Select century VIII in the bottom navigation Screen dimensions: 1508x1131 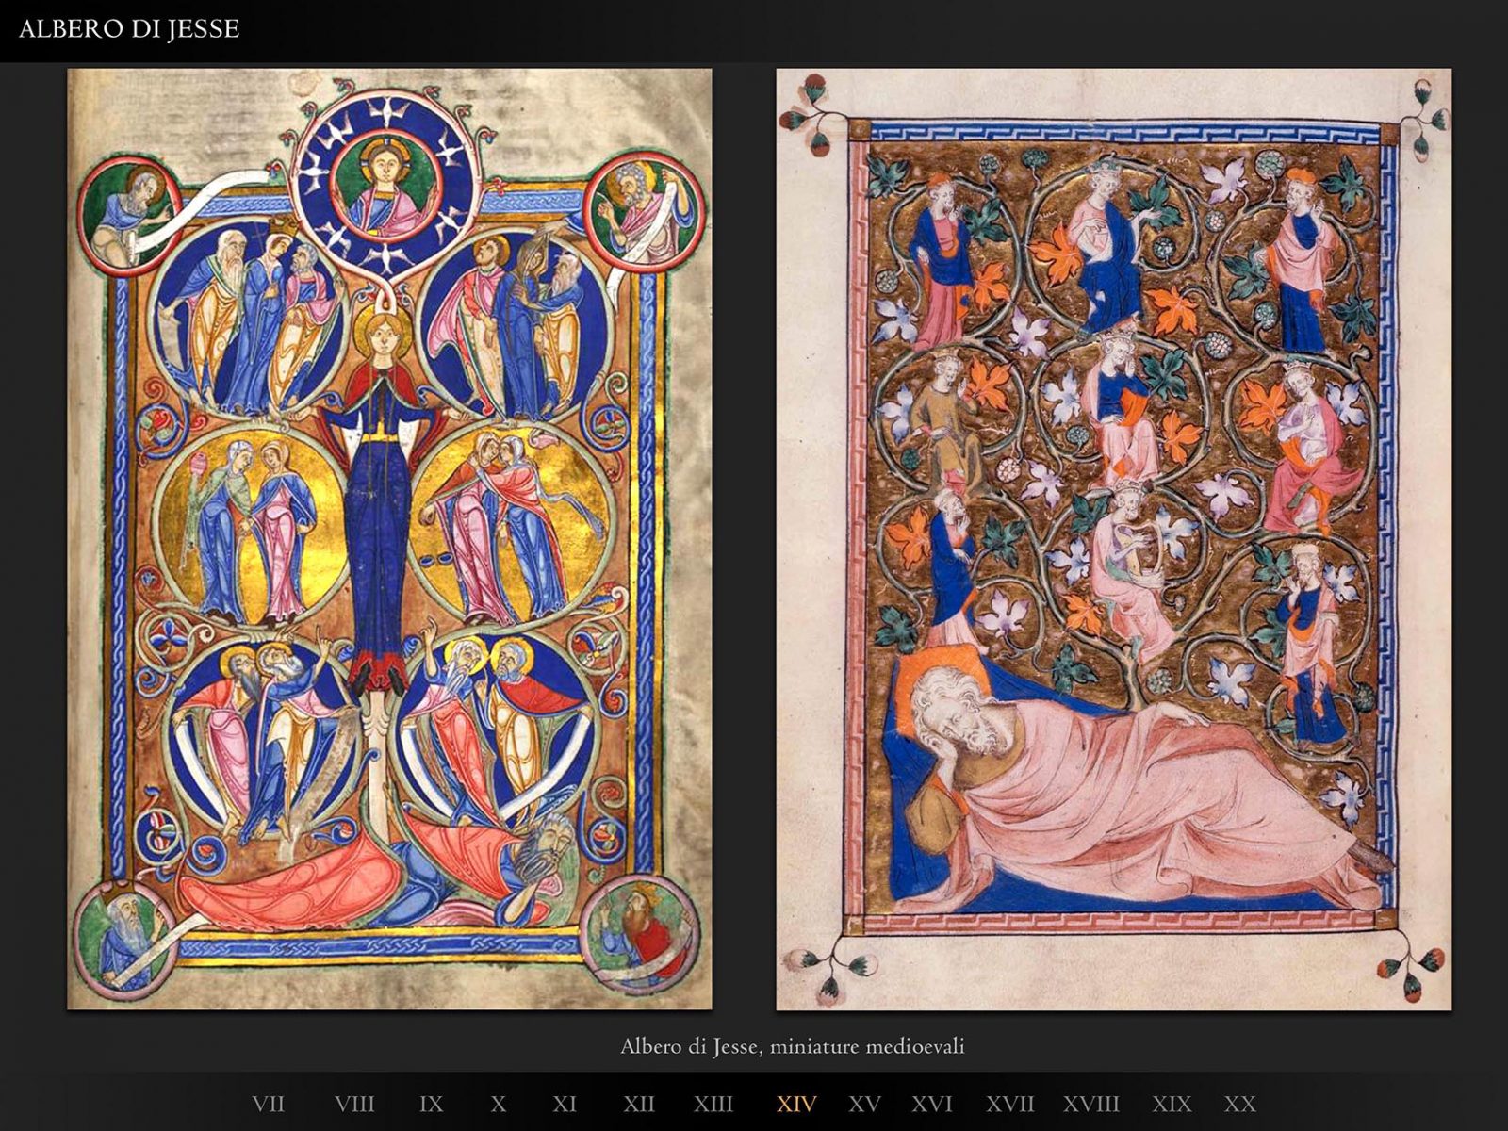pyautogui.click(x=354, y=1104)
